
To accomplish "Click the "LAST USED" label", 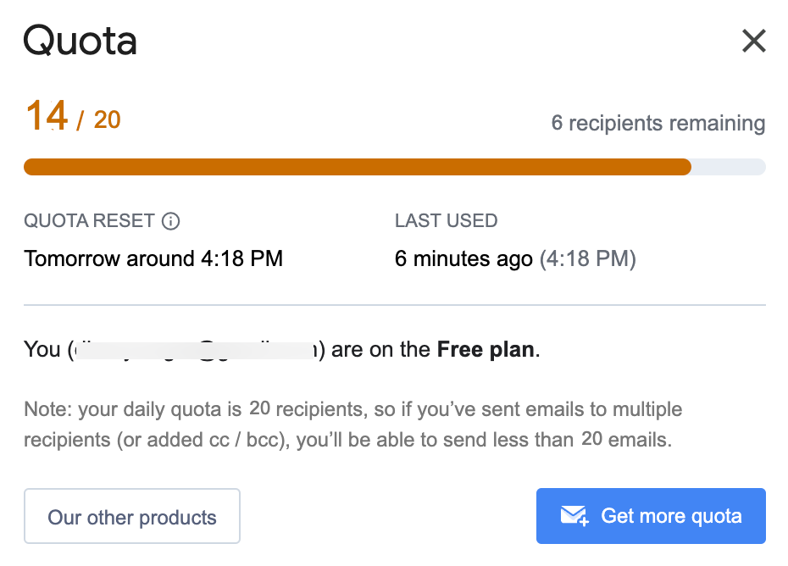I will point(446,222).
